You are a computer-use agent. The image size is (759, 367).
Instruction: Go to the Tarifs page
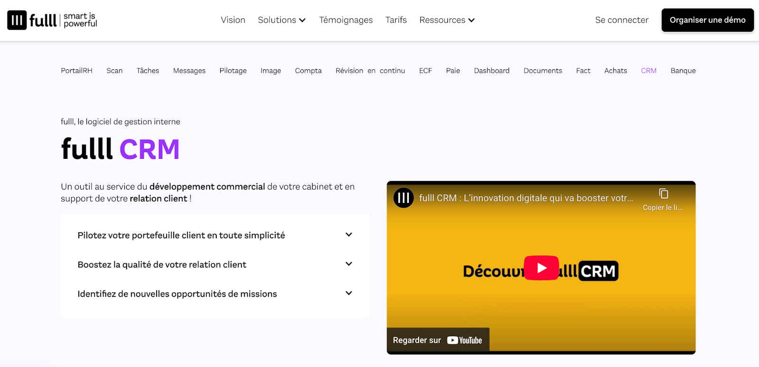(396, 20)
